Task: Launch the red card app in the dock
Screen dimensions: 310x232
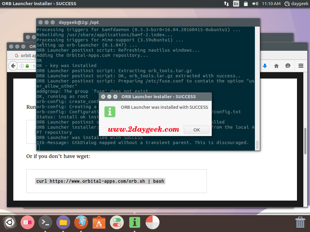Action: pos(28,222)
